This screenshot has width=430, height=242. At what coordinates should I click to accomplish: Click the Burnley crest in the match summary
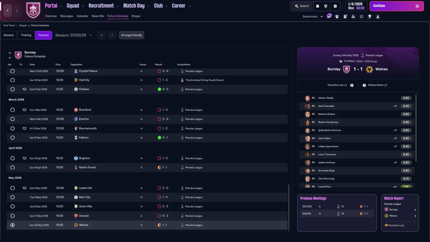tap(346, 69)
